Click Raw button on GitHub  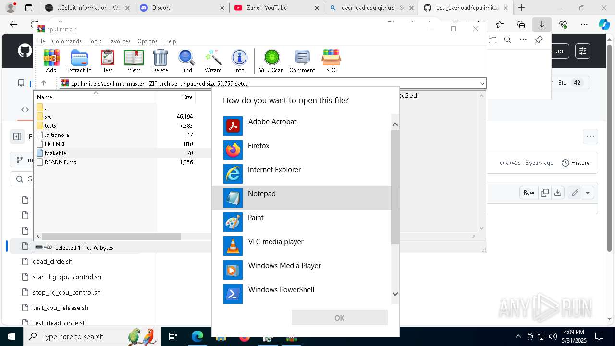(x=529, y=193)
